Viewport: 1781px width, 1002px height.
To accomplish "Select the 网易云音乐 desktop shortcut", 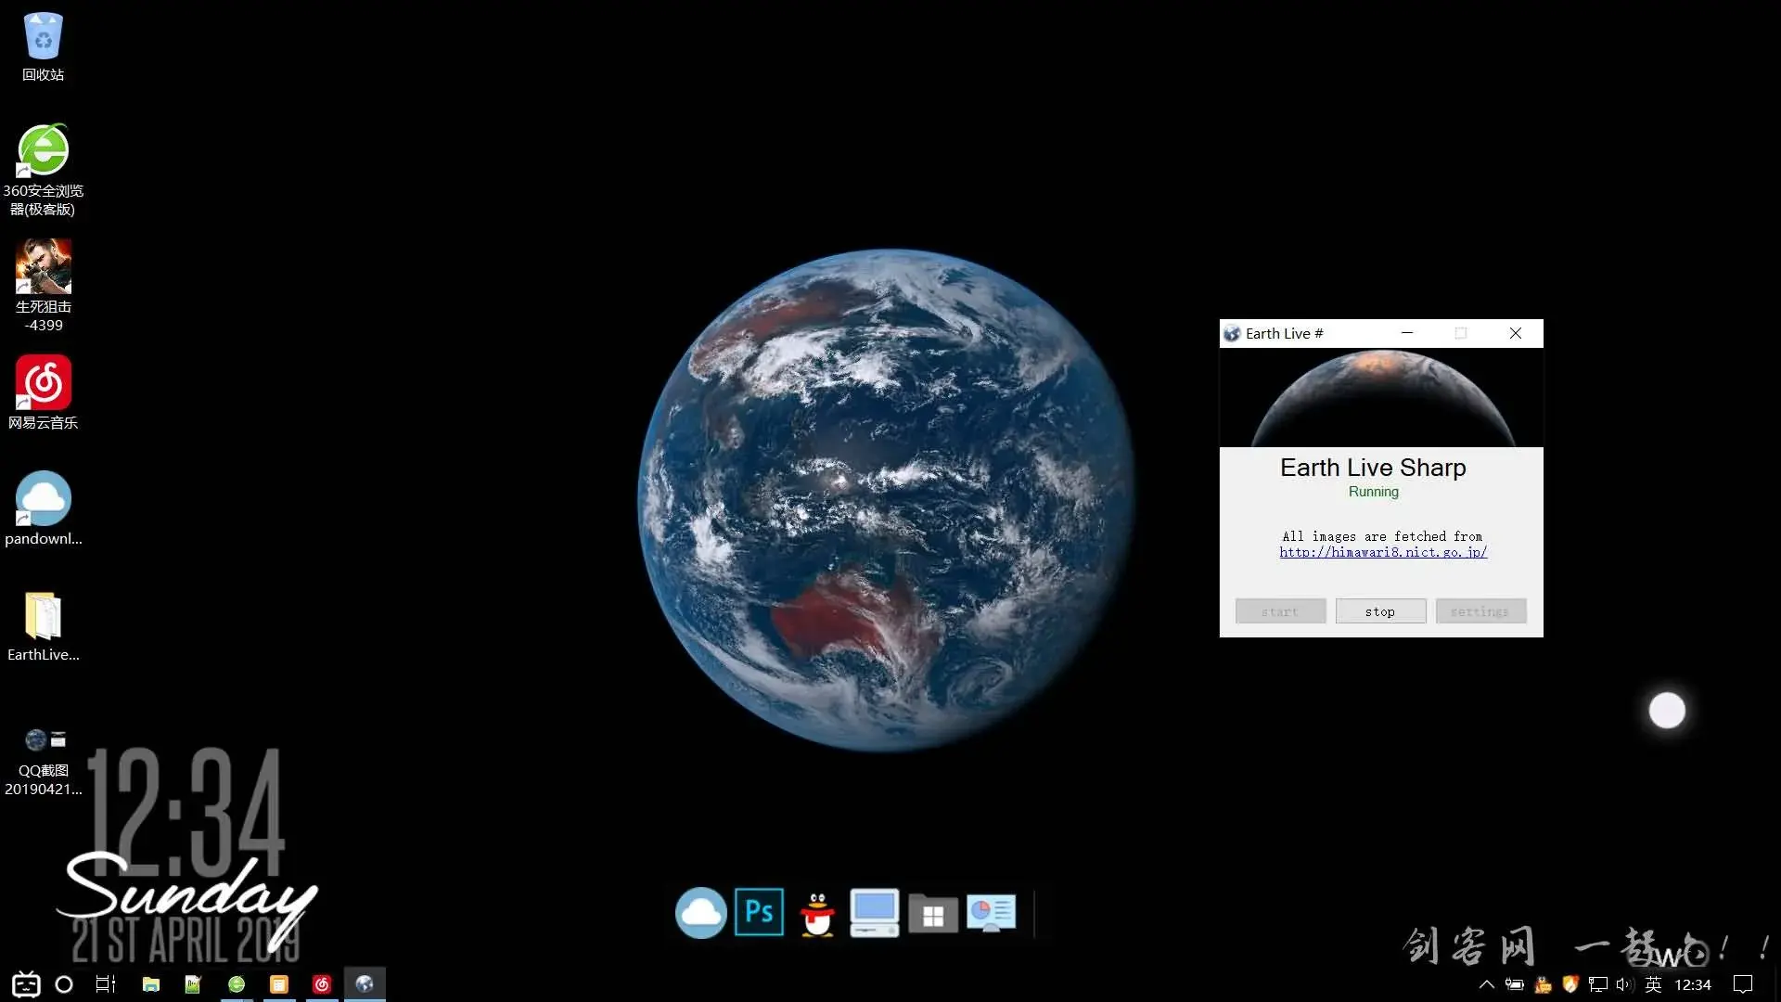I will [43, 392].
